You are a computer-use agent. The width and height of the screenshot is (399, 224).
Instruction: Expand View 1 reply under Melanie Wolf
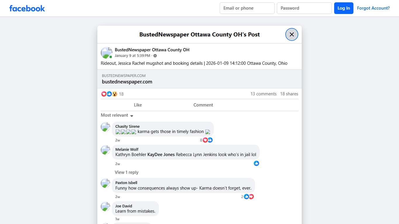pyautogui.click(x=126, y=172)
